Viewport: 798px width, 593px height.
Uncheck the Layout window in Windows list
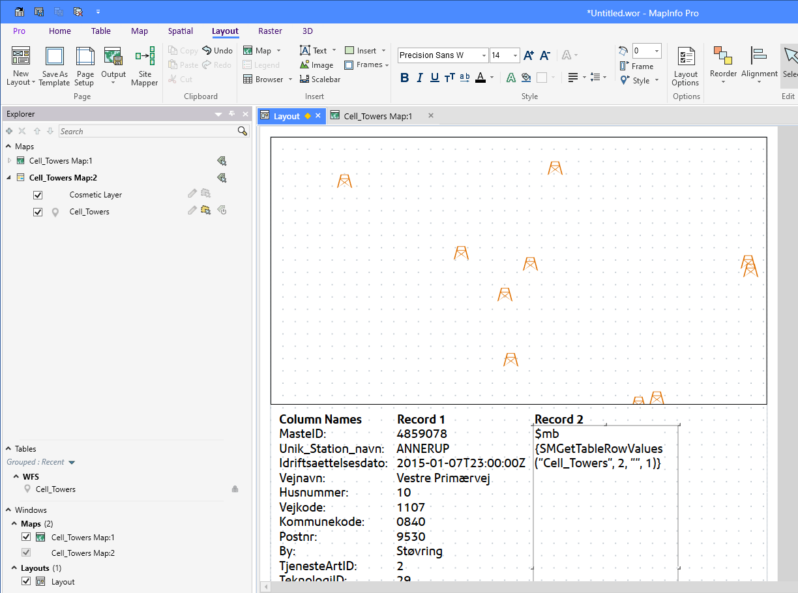coord(25,581)
